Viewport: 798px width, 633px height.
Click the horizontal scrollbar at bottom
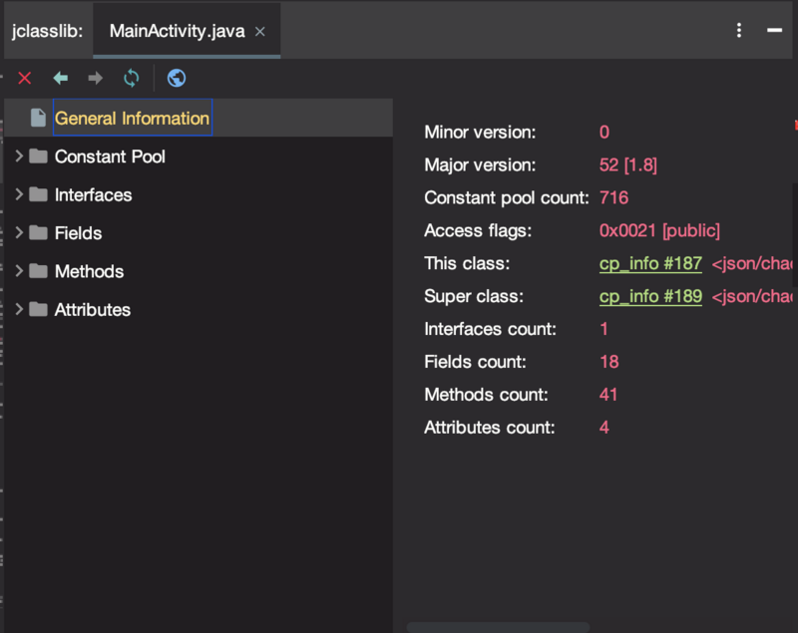pos(498,627)
